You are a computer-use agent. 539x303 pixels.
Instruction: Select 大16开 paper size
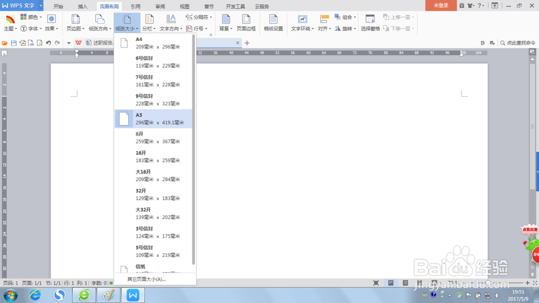(x=153, y=175)
